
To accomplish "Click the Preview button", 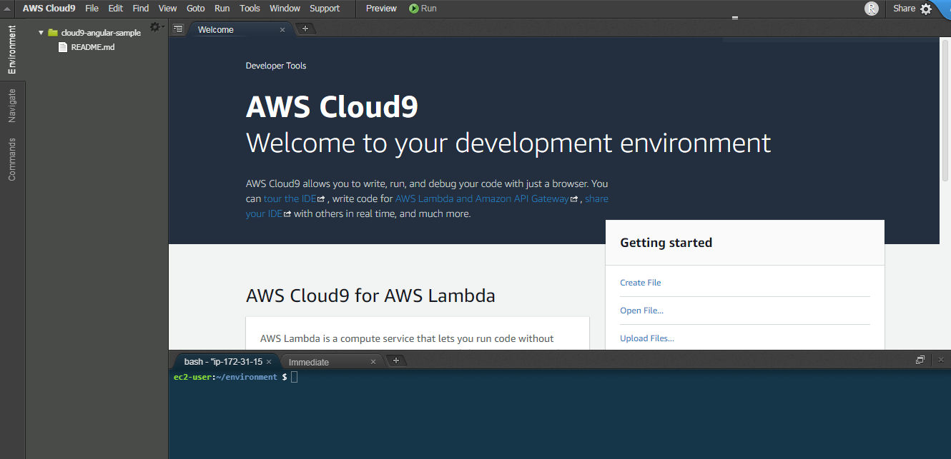I will click(x=381, y=9).
